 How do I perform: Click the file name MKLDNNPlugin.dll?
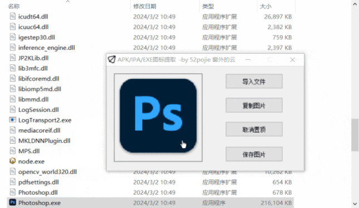click(45, 141)
